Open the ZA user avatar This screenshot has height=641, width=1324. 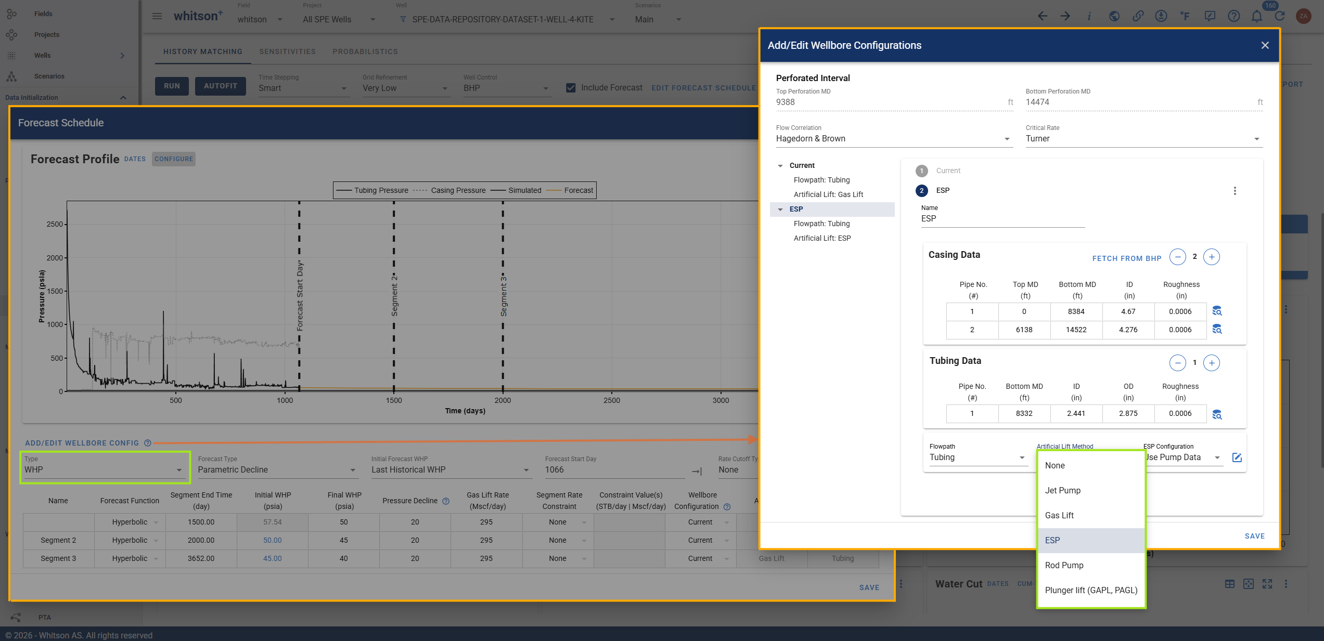(1304, 16)
